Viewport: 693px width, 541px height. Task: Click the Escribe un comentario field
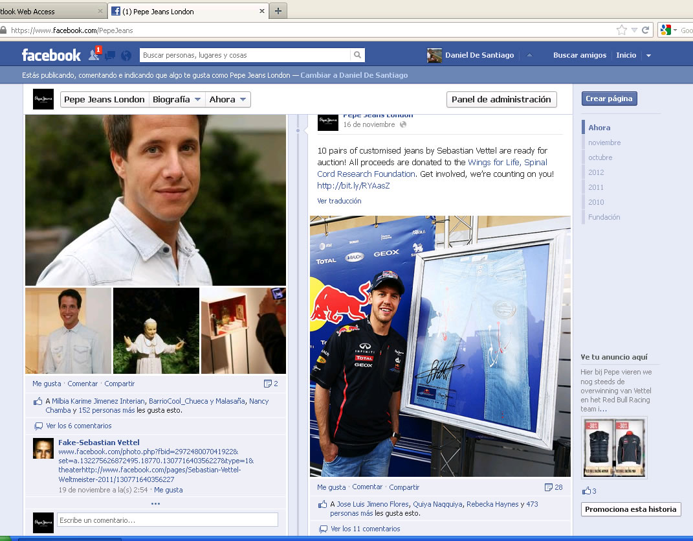(167, 520)
